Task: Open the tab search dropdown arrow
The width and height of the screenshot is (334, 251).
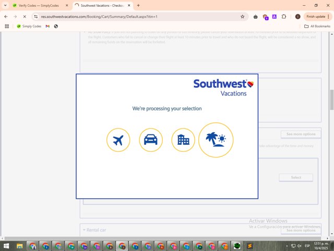Action: coord(5,5)
